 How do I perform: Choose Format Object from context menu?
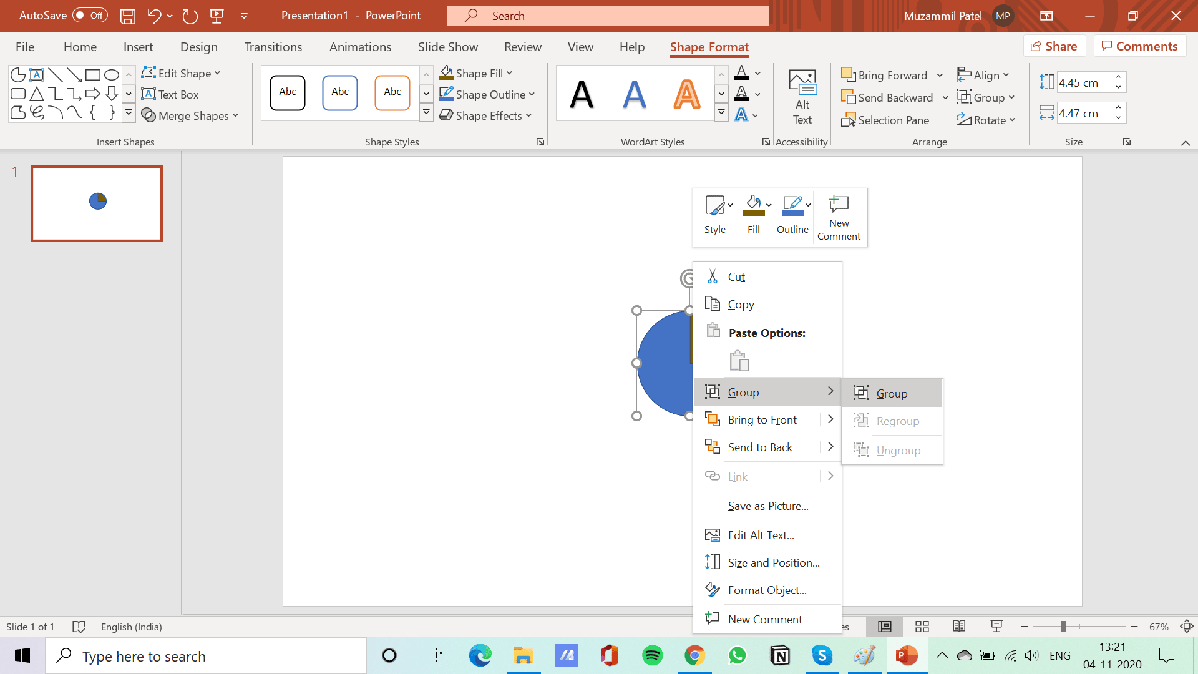pos(766,590)
